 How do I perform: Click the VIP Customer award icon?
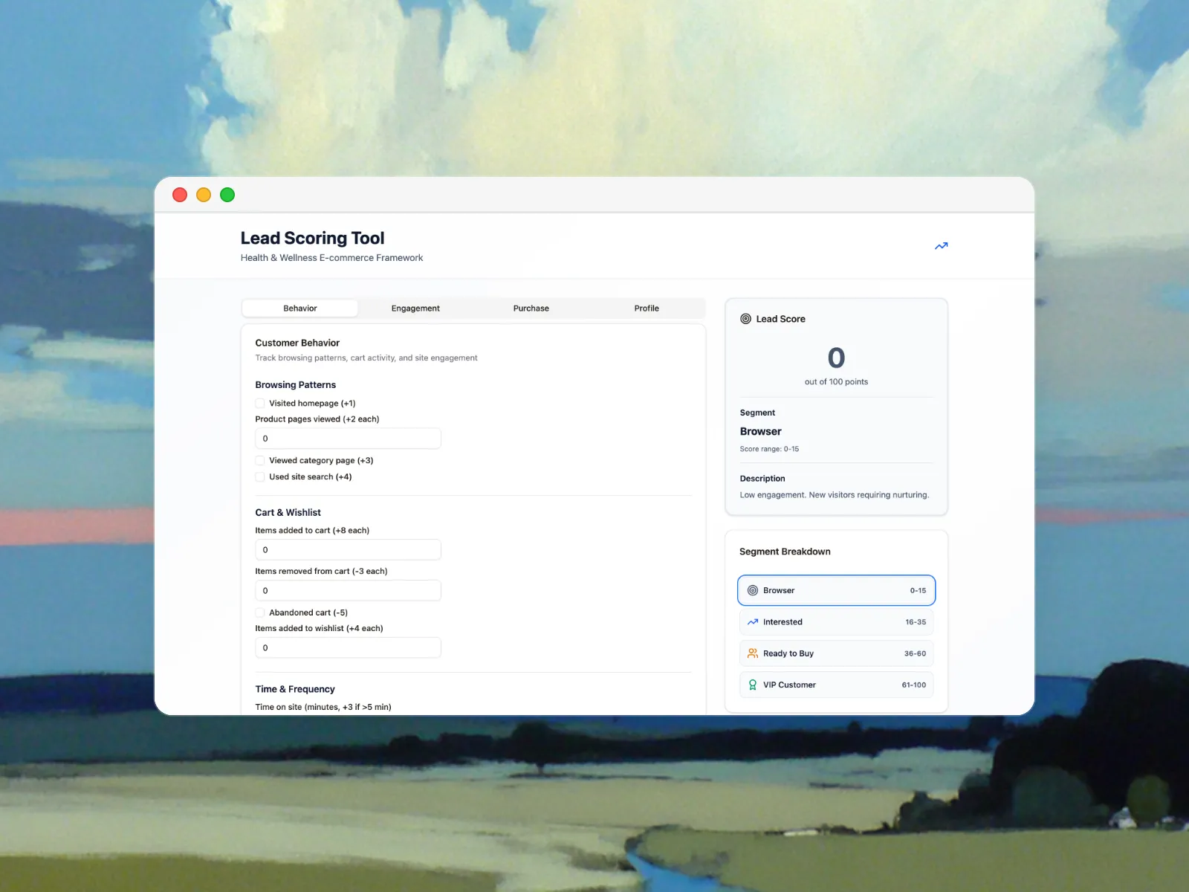[752, 685]
